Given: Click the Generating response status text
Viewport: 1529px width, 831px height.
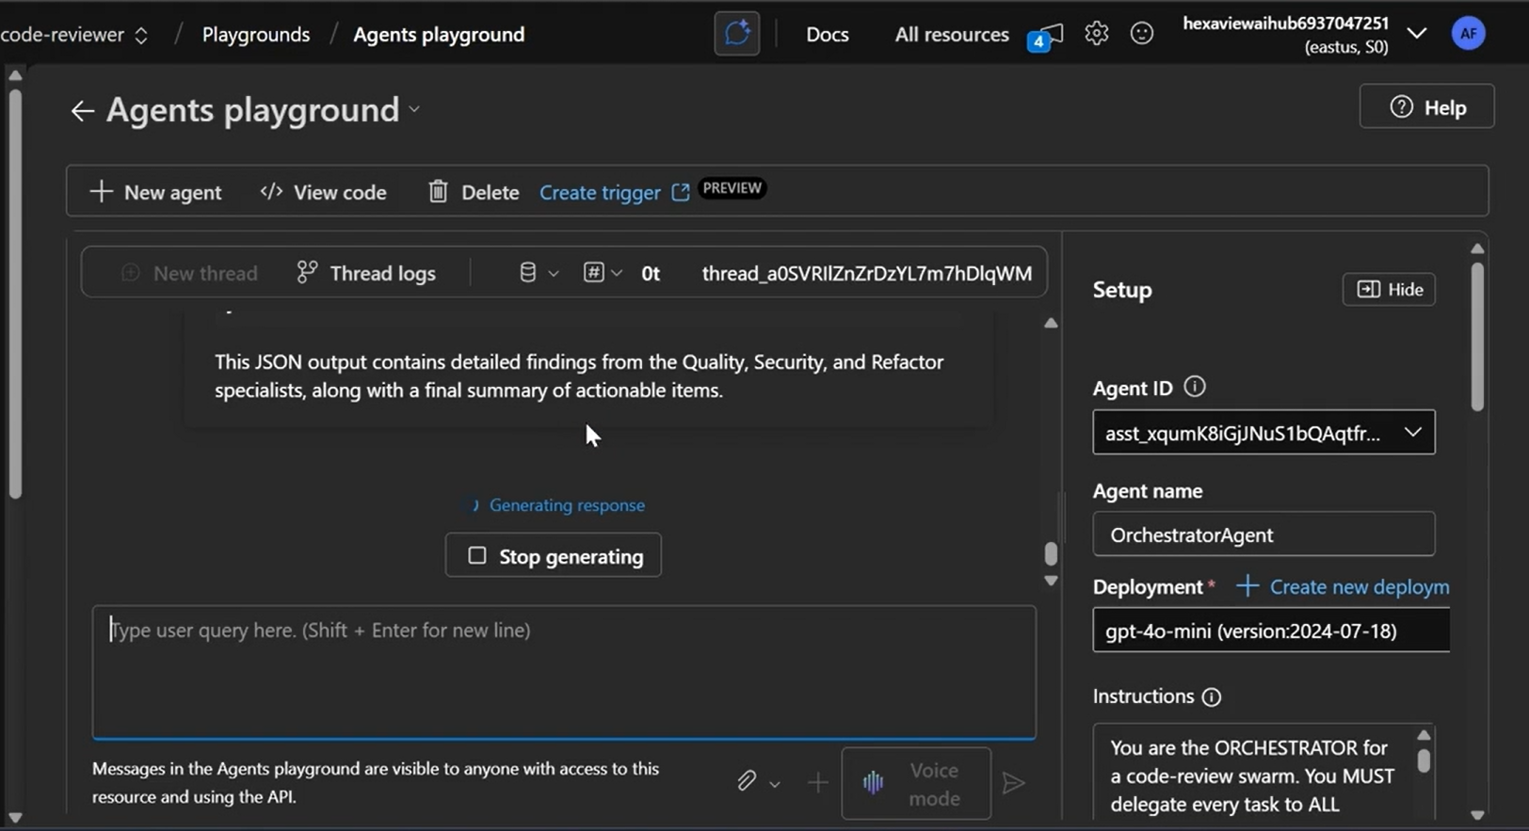Looking at the screenshot, I should (567, 505).
